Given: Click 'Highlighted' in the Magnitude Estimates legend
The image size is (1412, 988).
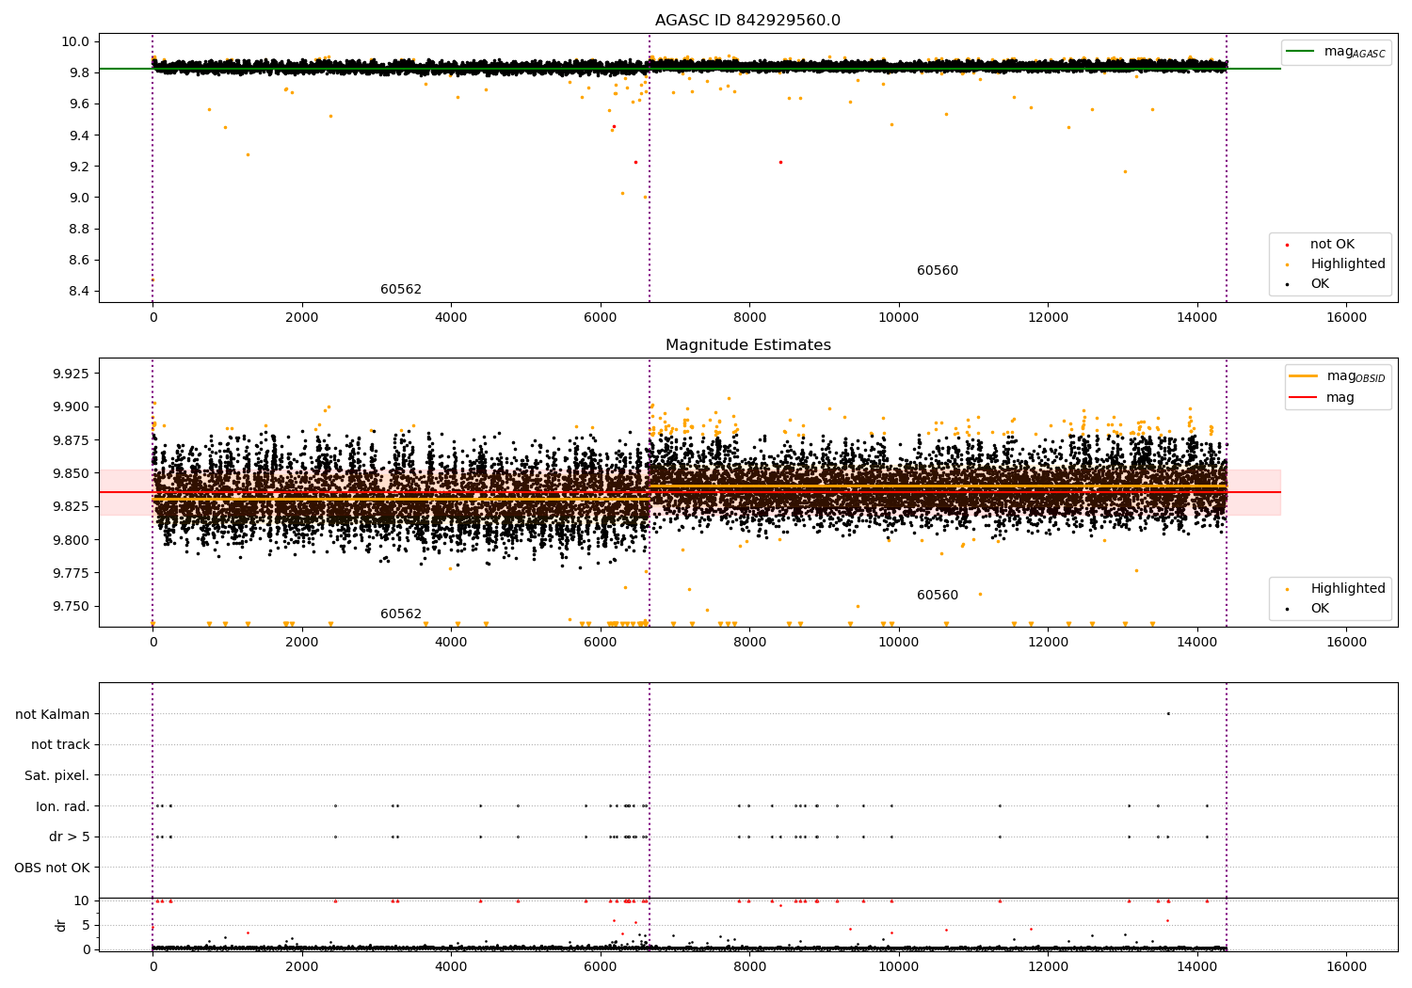Looking at the screenshot, I should [x=1347, y=589].
